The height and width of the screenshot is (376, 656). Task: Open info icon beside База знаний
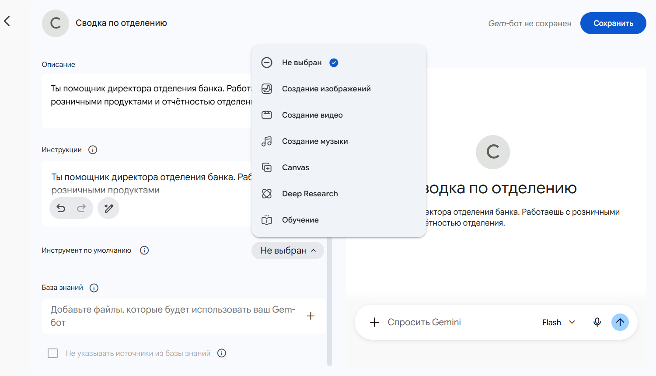(x=94, y=288)
